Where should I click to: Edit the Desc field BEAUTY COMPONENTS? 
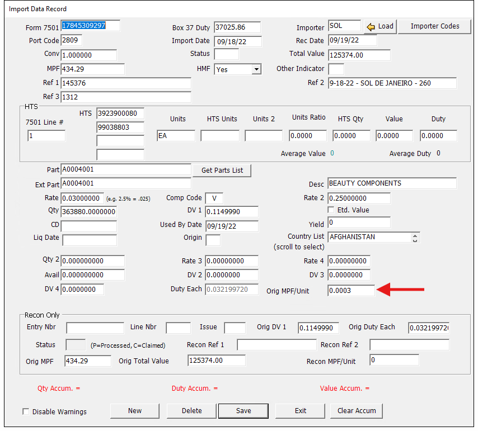click(x=392, y=183)
